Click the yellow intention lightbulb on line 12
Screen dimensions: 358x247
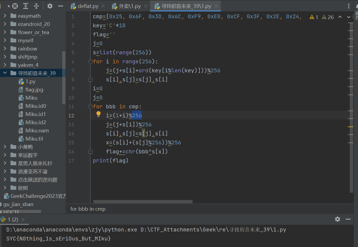pyautogui.click(x=99, y=114)
